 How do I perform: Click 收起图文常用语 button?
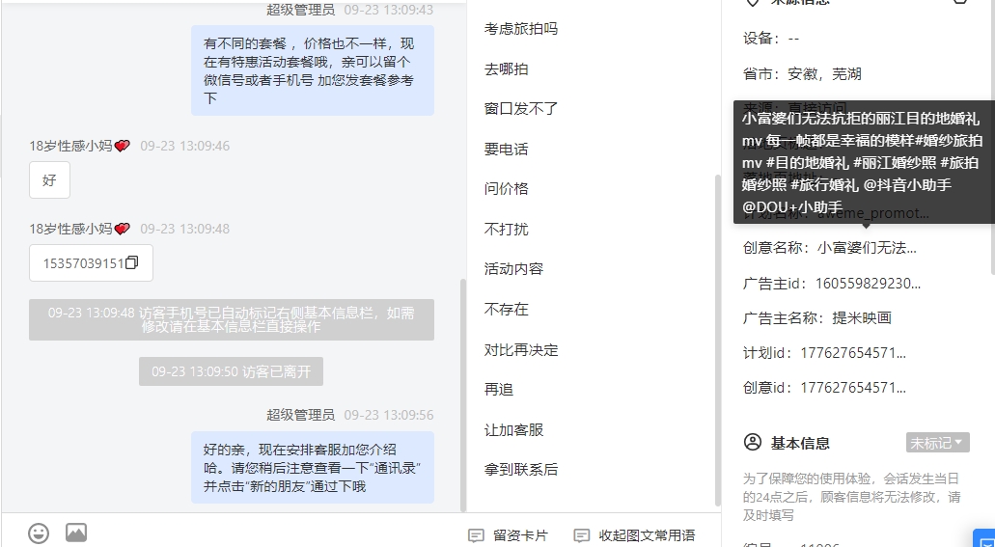click(x=635, y=535)
